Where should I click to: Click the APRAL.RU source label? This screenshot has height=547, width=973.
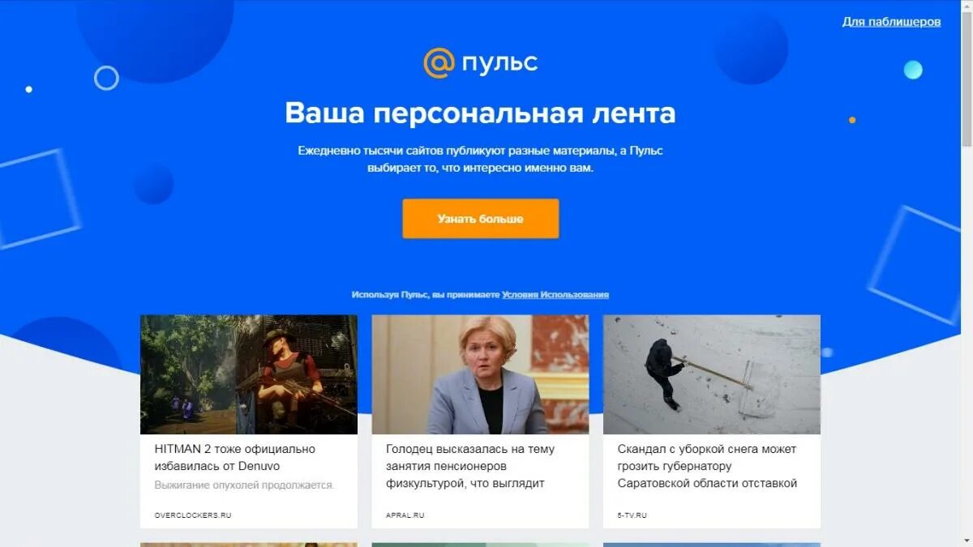[x=405, y=515]
